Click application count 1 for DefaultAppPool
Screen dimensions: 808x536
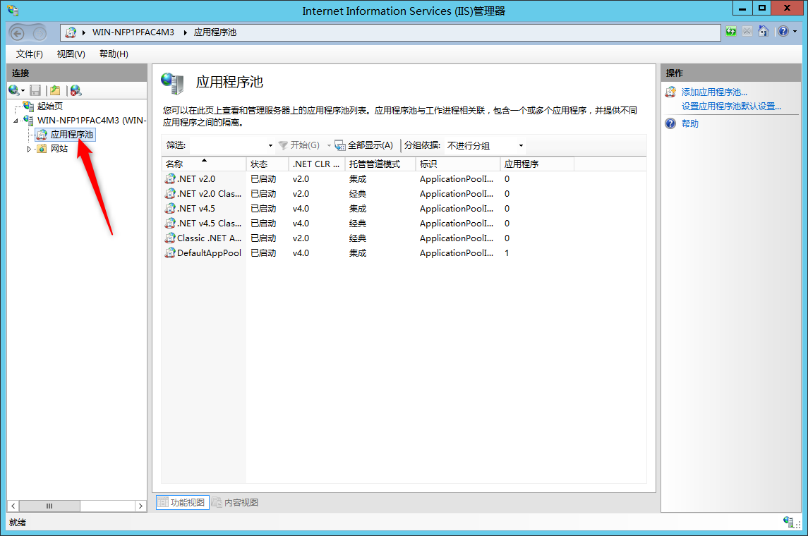pyautogui.click(x=507, y=252)
